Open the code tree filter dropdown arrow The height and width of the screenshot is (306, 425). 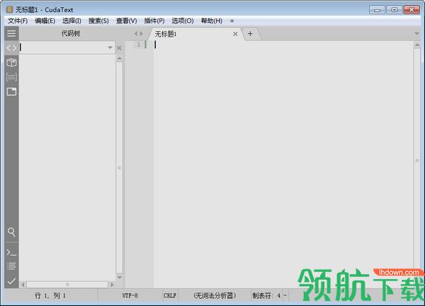point(110,47)
